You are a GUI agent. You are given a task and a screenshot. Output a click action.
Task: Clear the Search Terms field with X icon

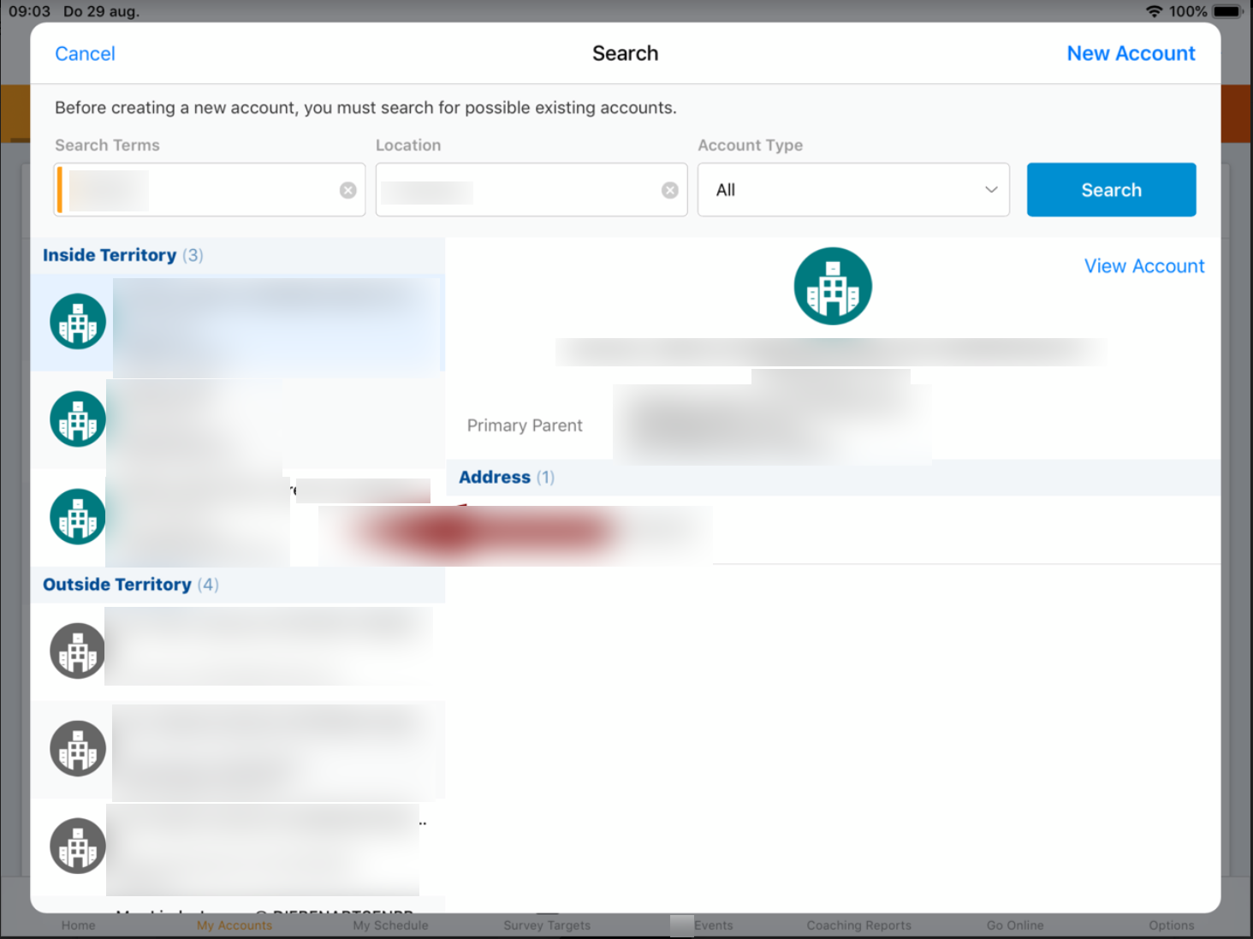coord(347,190)
